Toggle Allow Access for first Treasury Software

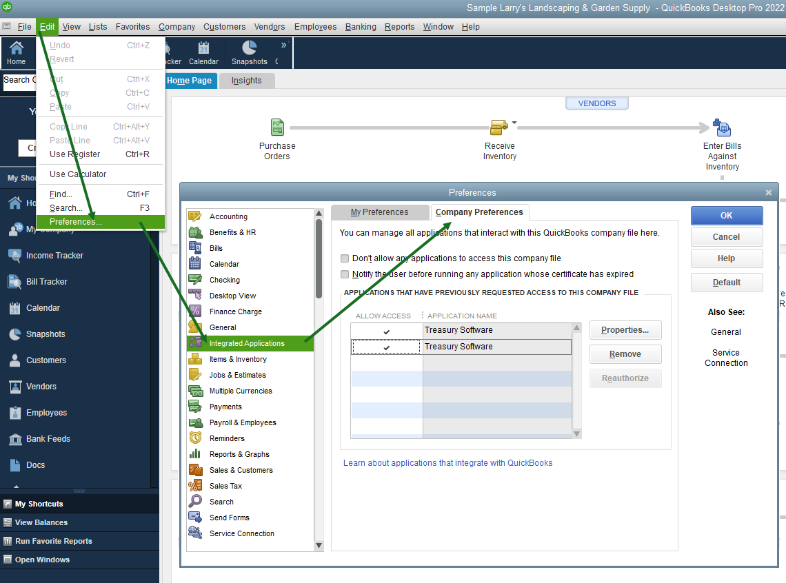(x=387, y=331)
